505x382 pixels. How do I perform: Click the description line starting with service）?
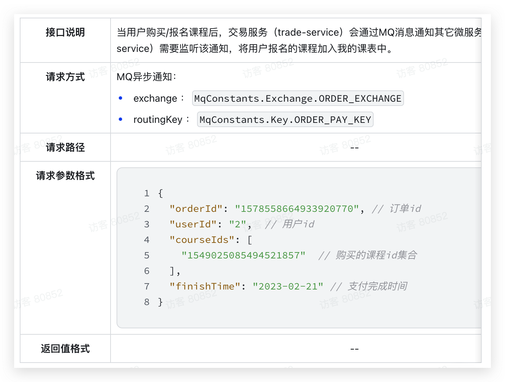click(255, 48)
